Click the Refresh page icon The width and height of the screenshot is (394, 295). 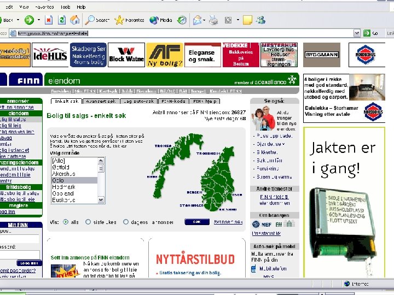[62, 20]
